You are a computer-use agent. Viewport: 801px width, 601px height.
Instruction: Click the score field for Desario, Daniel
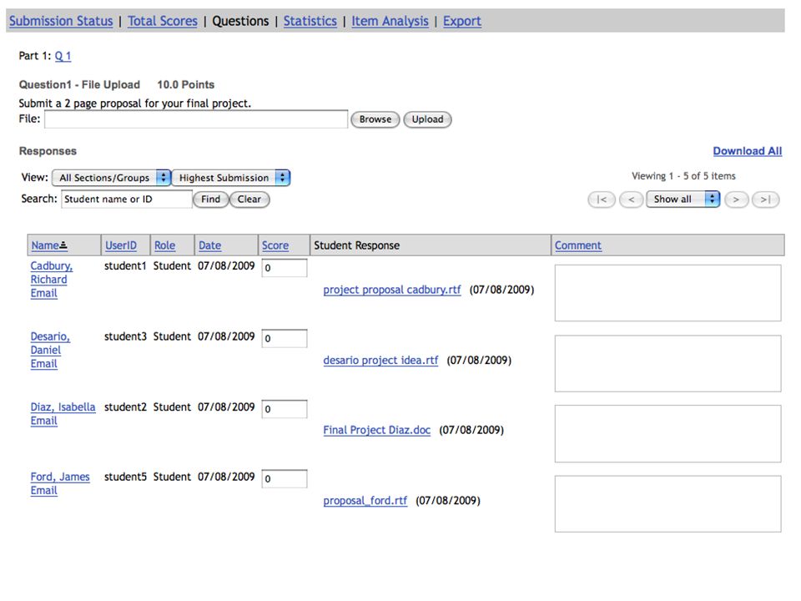click(285, 338)
